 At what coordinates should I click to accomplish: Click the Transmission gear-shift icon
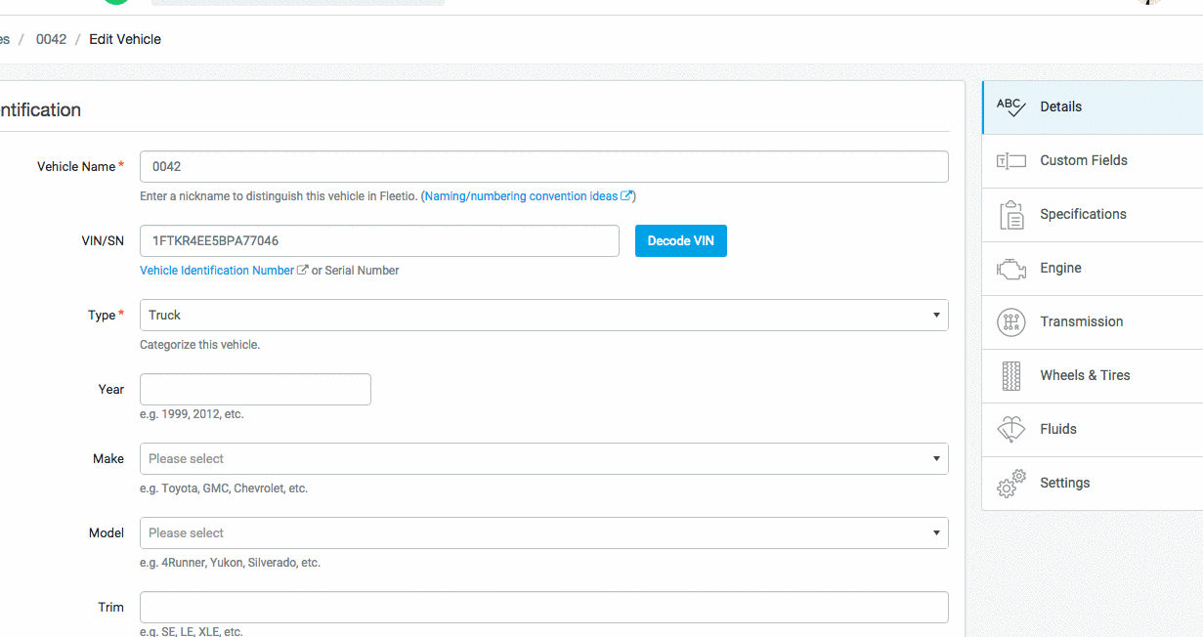click(x=1010, y=321)
